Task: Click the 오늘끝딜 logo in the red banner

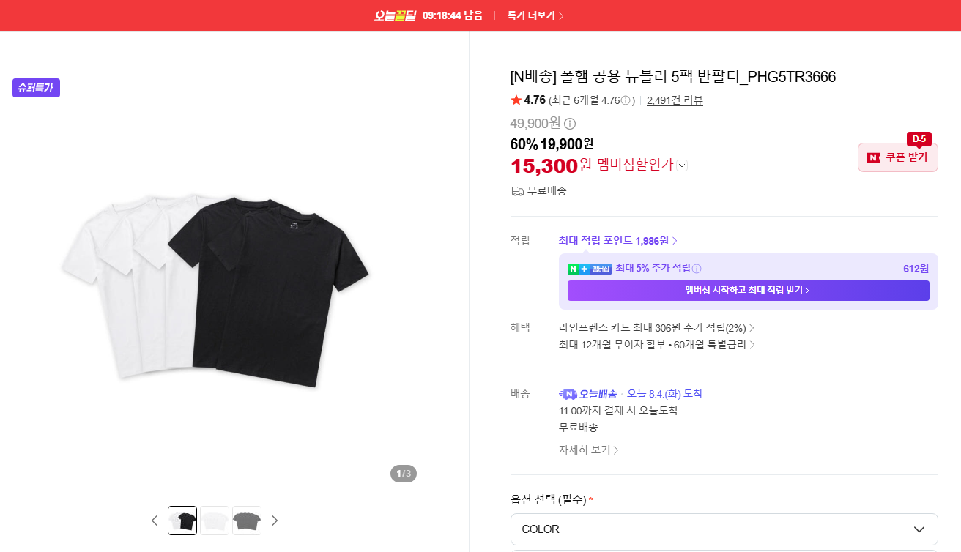Action: pyautogui.click(x=395, y=15)
